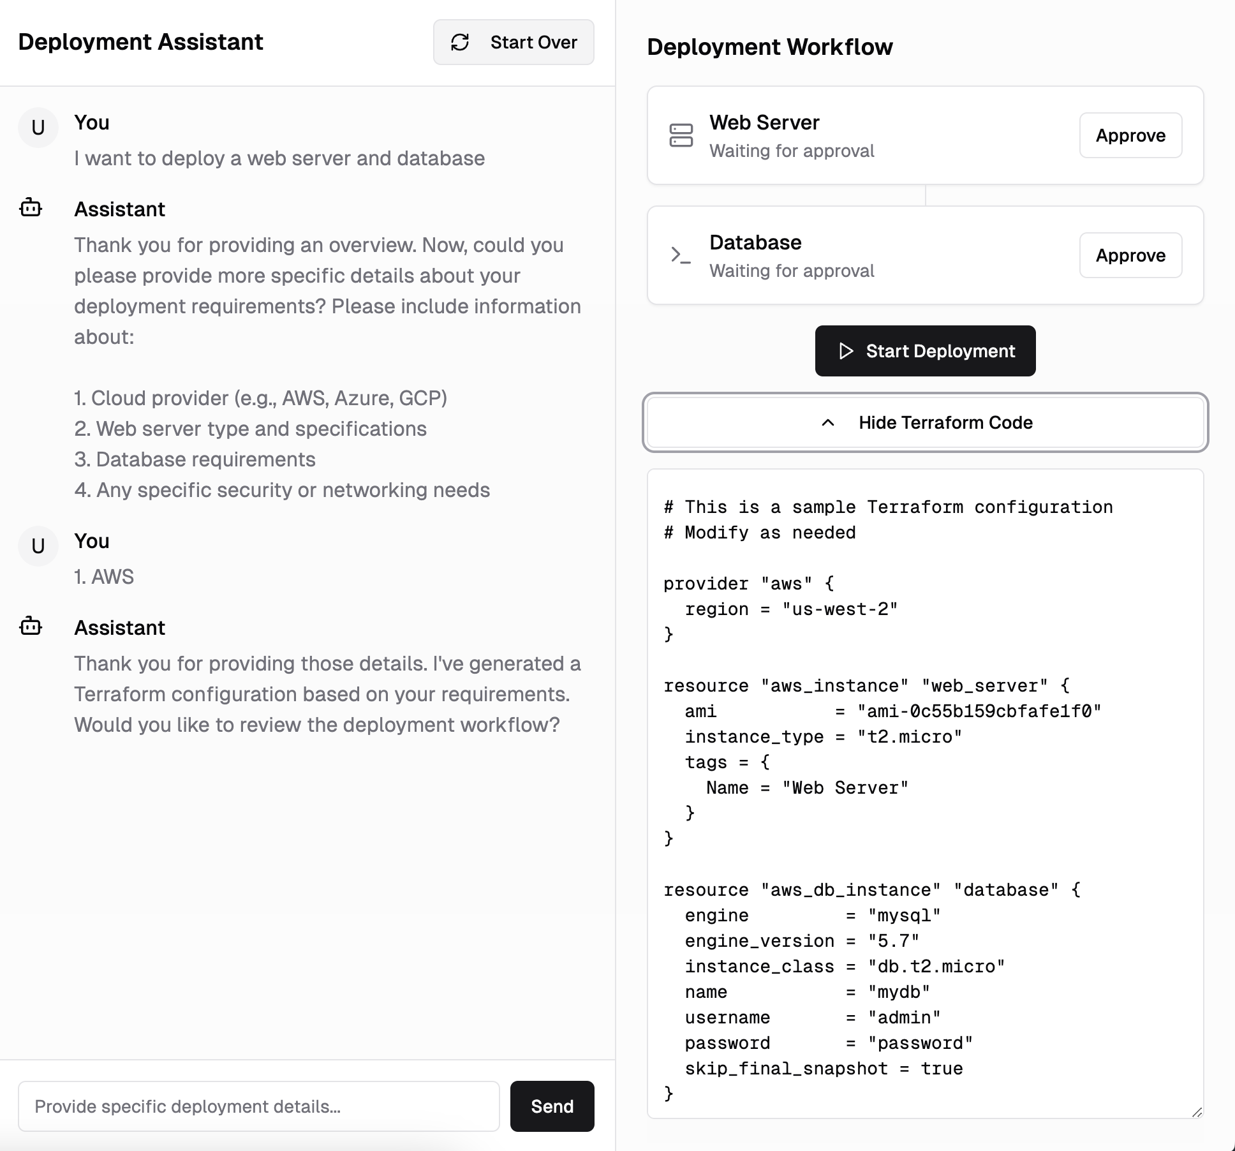Approve the Database step
This screenshot has height=1151, width=1235.
click(1130, 255)
